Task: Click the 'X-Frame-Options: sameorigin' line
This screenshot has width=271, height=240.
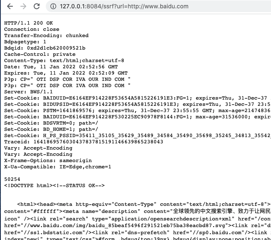Action: point(48,160)
